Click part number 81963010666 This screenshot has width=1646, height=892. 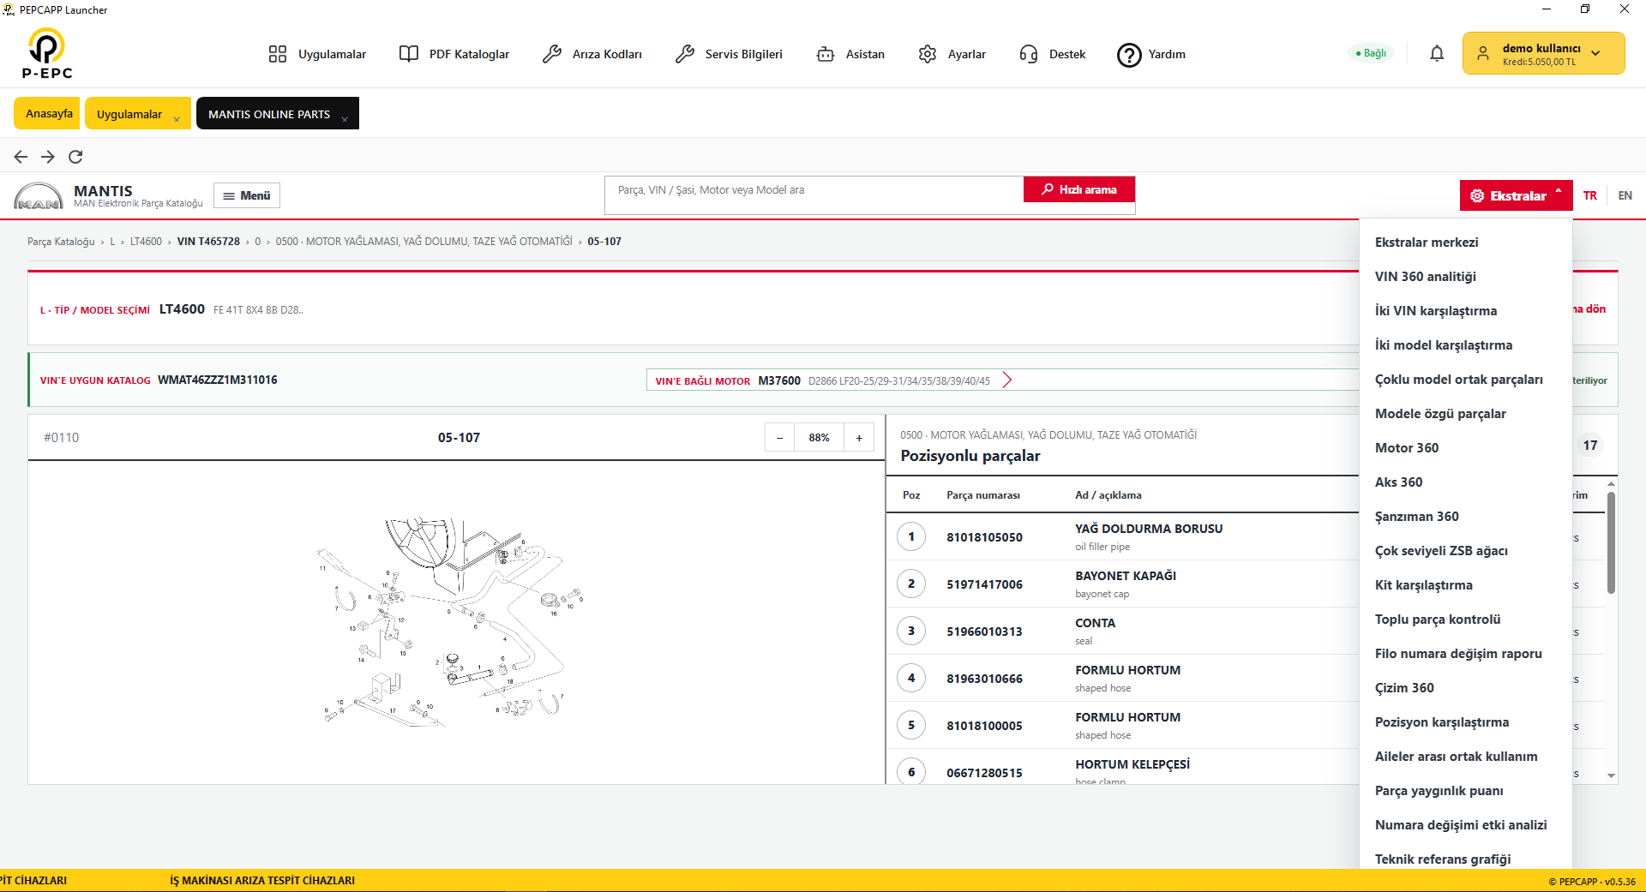(x=984, y=679)
